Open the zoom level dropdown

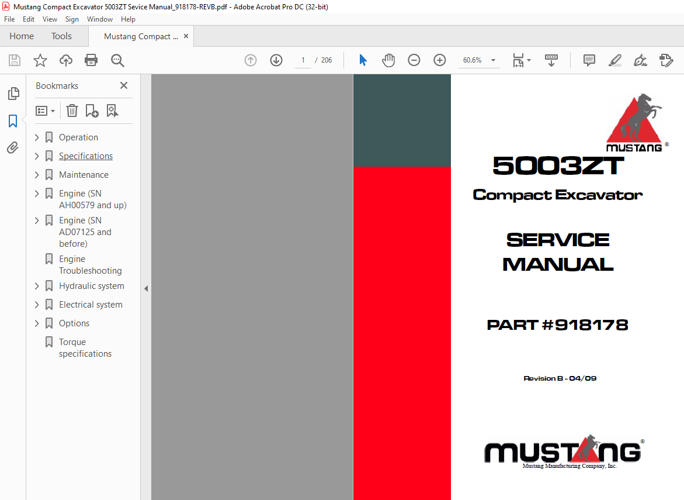494,60
